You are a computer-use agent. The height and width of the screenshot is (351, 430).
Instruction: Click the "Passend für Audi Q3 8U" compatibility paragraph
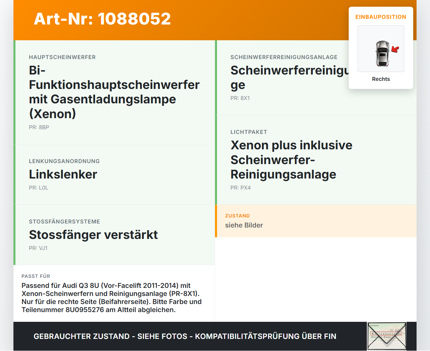pyautogui.click(x=112, y=298)
